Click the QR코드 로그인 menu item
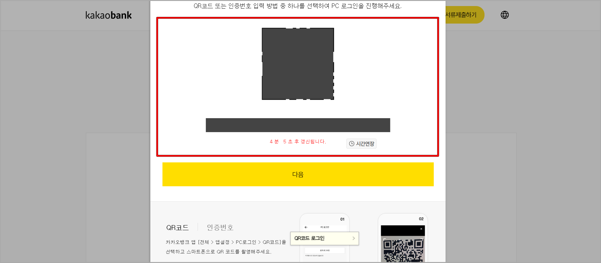Screen dimensions: 601x263 pyautogui.click(x=325, y=238)
